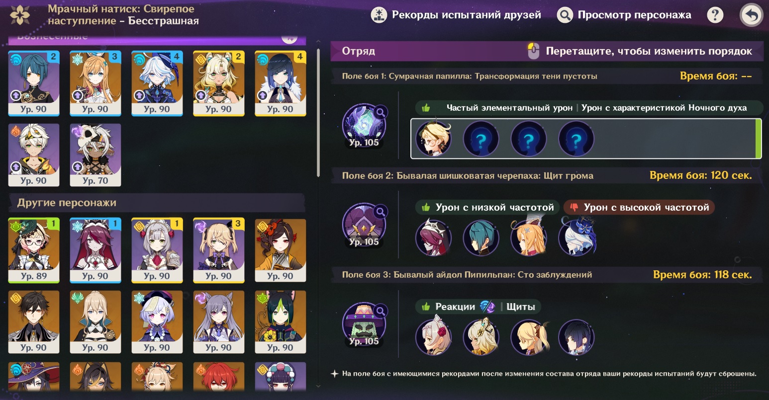Select the level 70 skull-hat character card

96,155
